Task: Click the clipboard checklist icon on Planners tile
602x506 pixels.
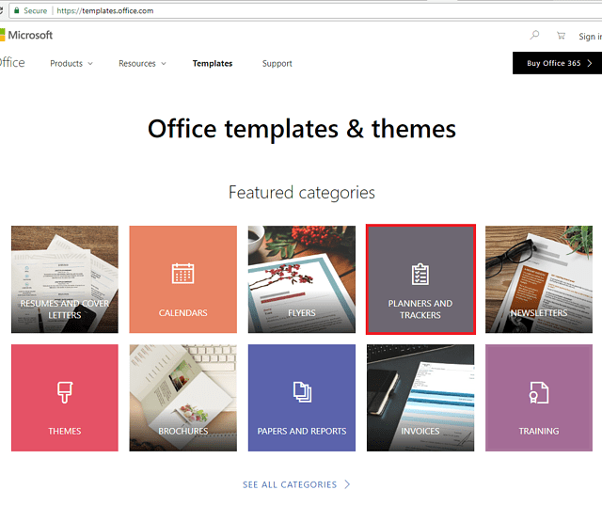Action: pos(420,274)
